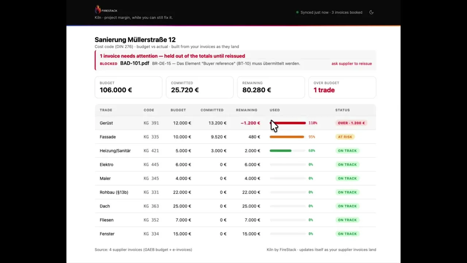Click the 3.000 € committed value

tap(219, 151)
